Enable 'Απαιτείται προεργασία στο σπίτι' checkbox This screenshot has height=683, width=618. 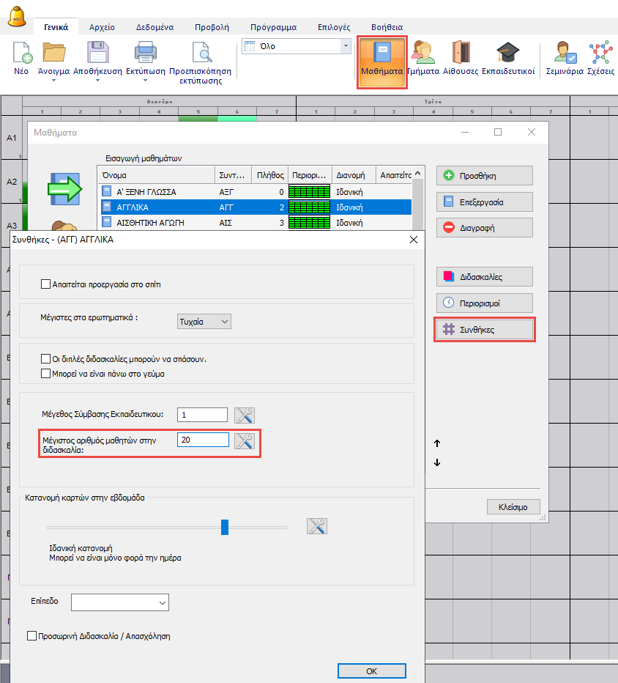click(x=46, y=284)
